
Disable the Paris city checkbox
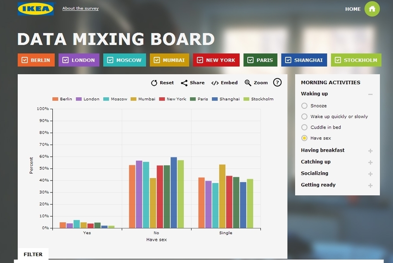[x=251, y=60]
